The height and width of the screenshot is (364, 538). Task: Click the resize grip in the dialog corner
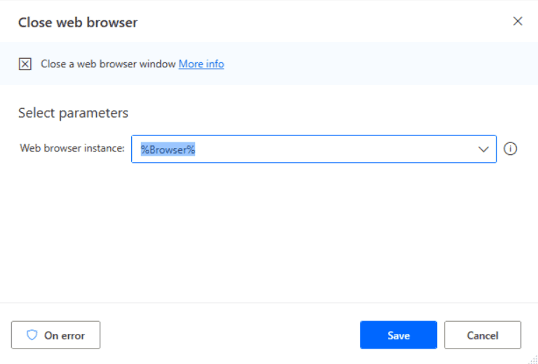click(x=534, y=360)
